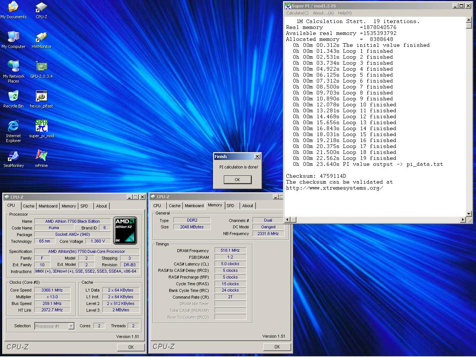Click the Loop 19 finished line
The height and width of the screenshot is (357, 476).
click(x=343, y=158)
